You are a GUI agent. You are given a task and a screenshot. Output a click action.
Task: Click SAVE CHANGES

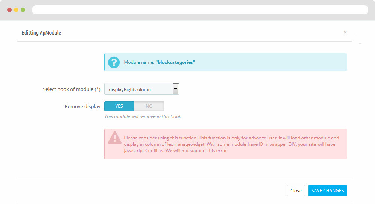tap(327, 190)
